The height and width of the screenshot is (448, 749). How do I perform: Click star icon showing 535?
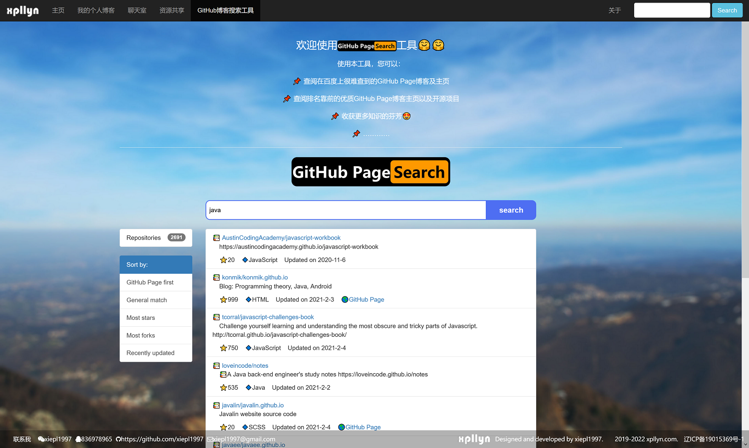click(223, 388)
